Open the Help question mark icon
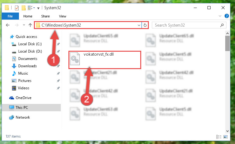Screen dimensions: 235x144 pyautogui.click(x=227, y=16)
